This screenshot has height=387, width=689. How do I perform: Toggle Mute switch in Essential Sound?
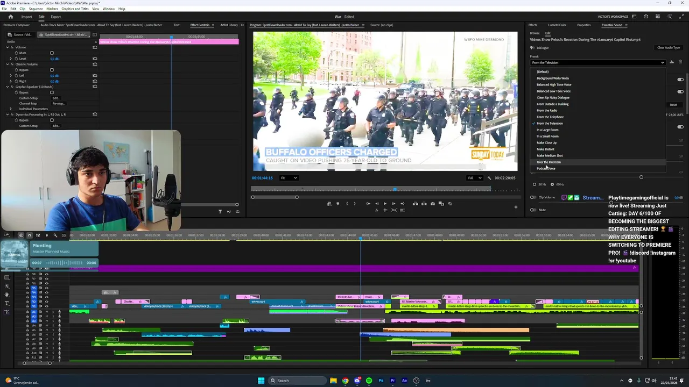point(533,210)
